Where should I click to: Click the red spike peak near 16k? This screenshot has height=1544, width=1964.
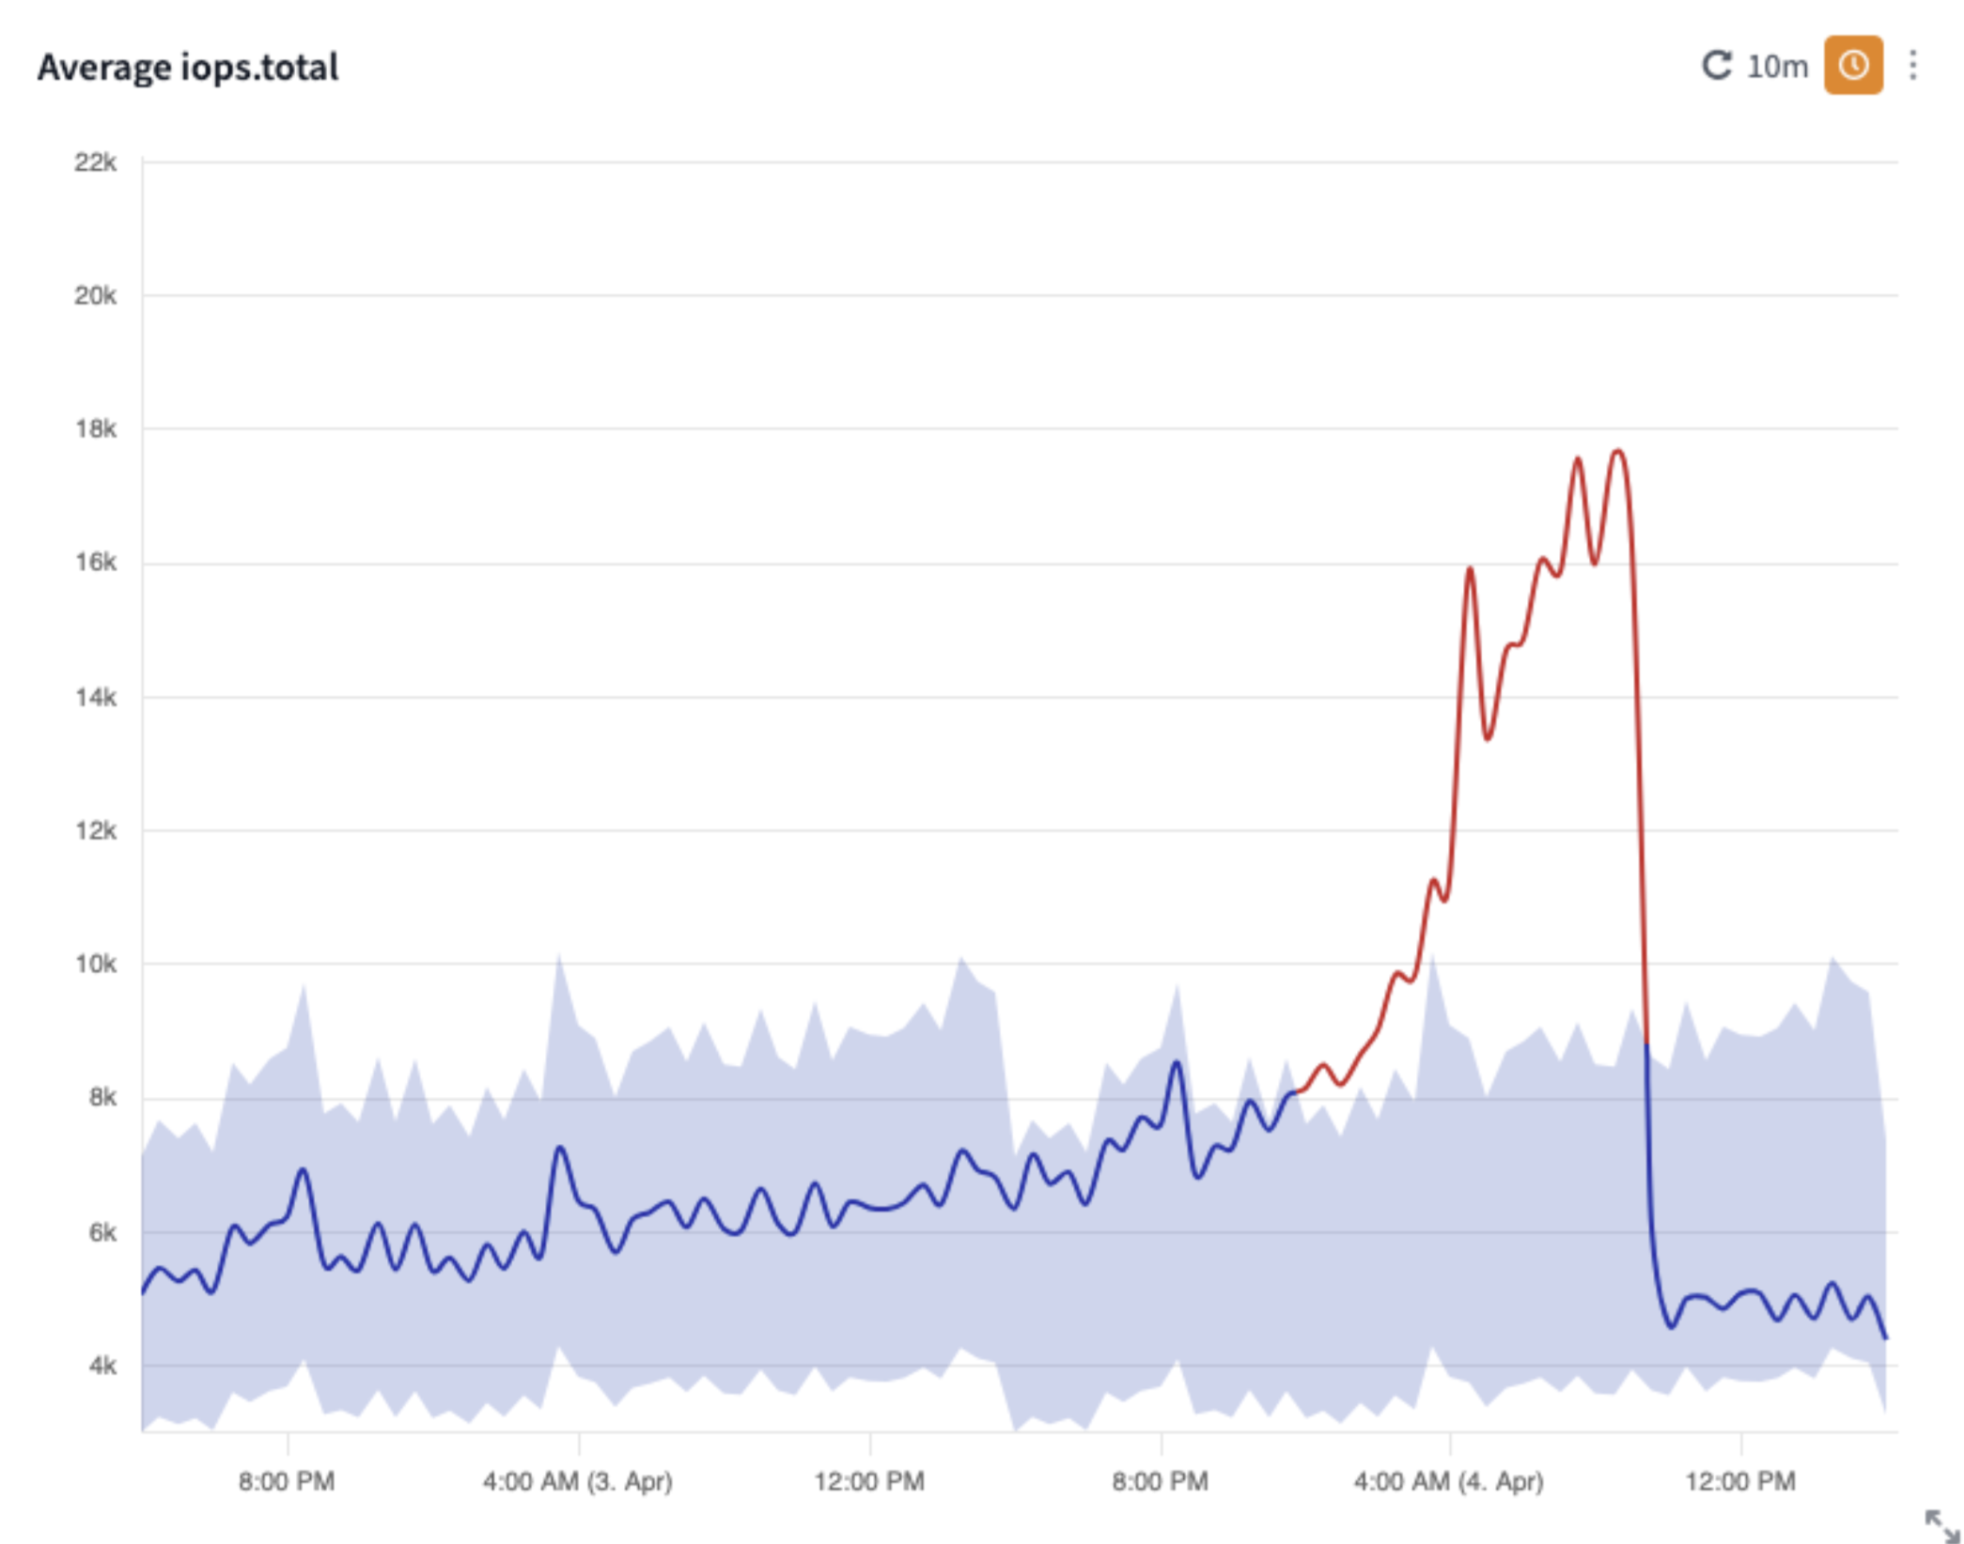[x=1469, y=568]
